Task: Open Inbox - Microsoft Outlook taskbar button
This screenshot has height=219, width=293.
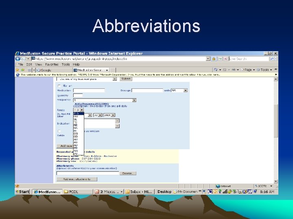Action: [x=139, y=191]
